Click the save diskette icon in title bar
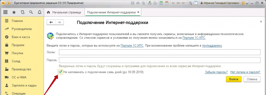The width and height of the screenshot is (266, 95). 133,3
